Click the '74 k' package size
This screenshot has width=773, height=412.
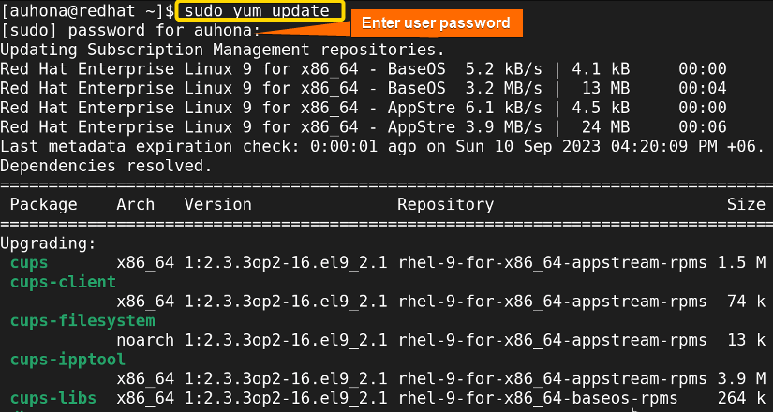746,302
